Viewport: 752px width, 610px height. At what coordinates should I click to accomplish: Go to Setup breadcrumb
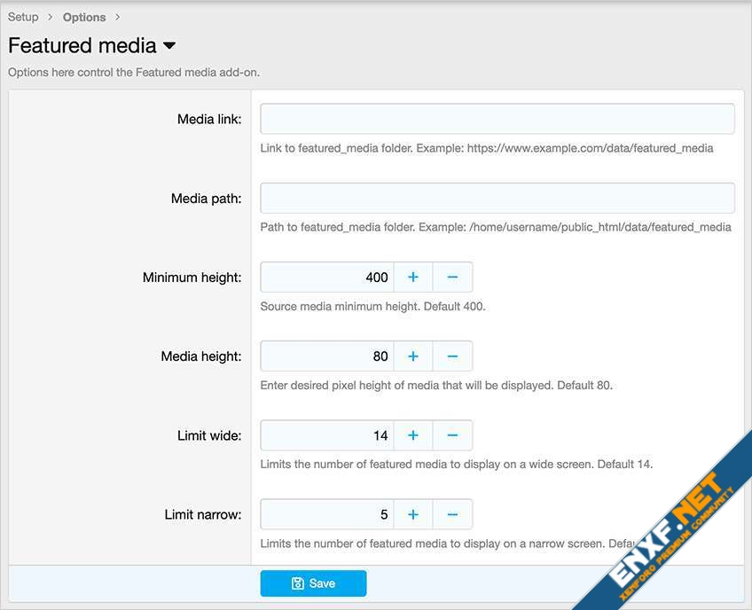(23, 17)
